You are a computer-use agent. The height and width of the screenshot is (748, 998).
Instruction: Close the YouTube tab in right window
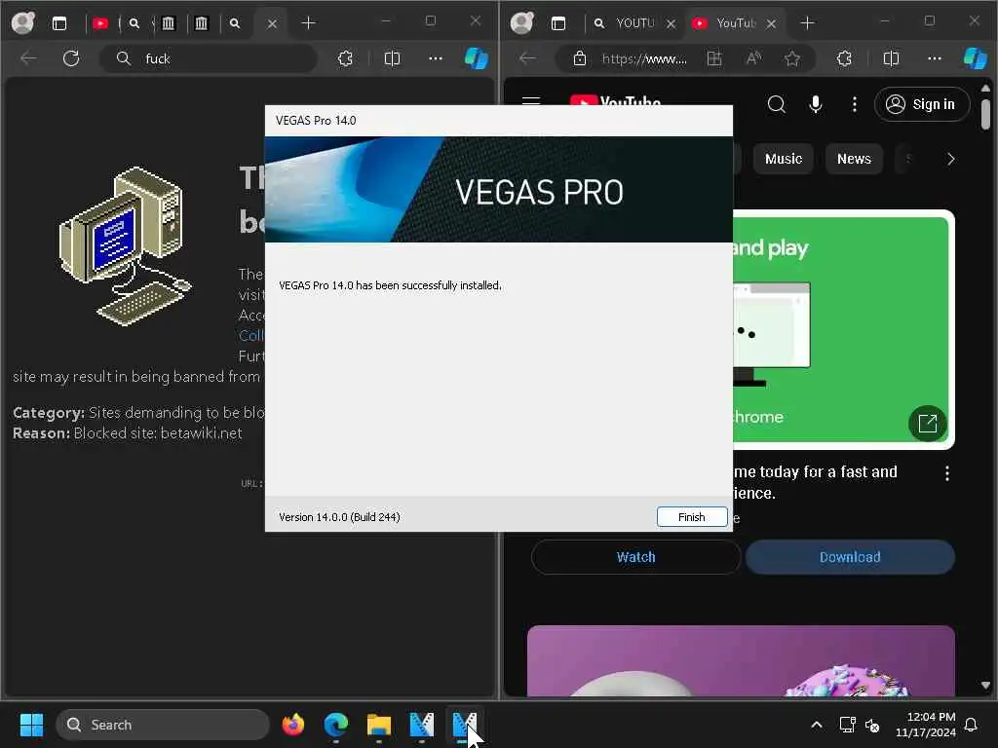tap(772, 23)
